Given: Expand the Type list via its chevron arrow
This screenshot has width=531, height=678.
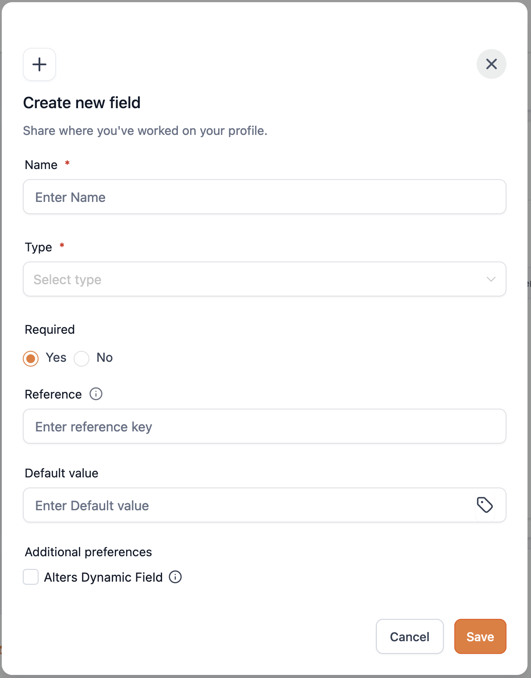Looking at the screenshot, I should 491,279.
